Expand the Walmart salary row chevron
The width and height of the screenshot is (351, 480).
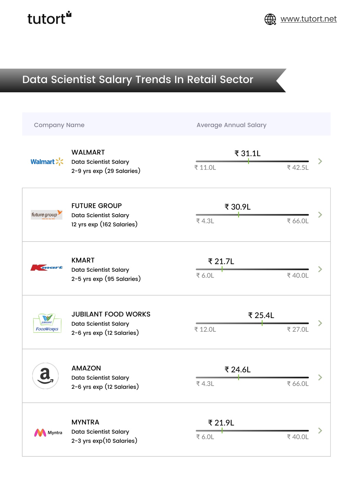[x=320, y=161]
